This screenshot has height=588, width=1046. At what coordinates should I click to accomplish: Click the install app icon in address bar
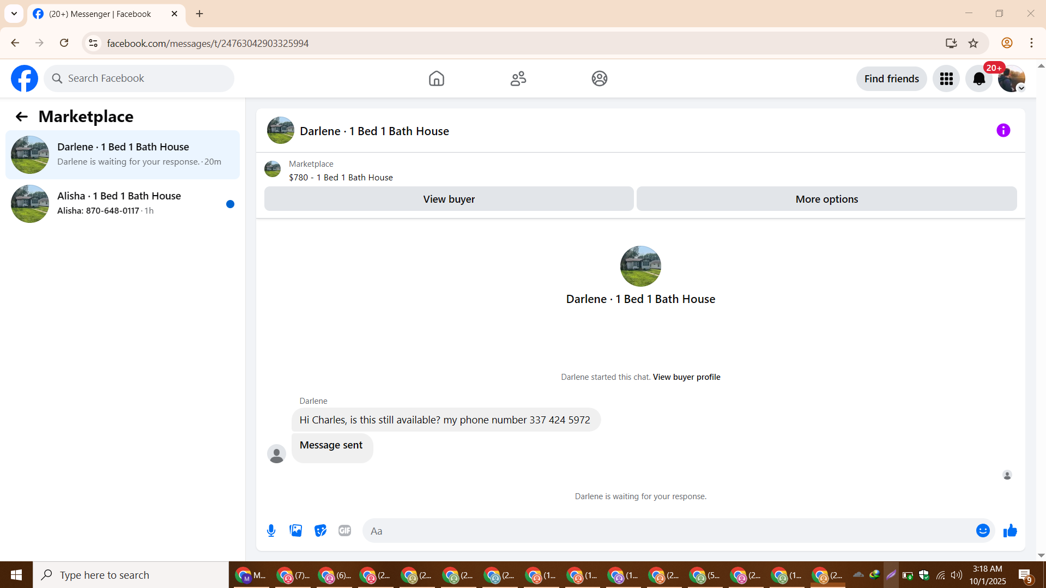(951, 43)
